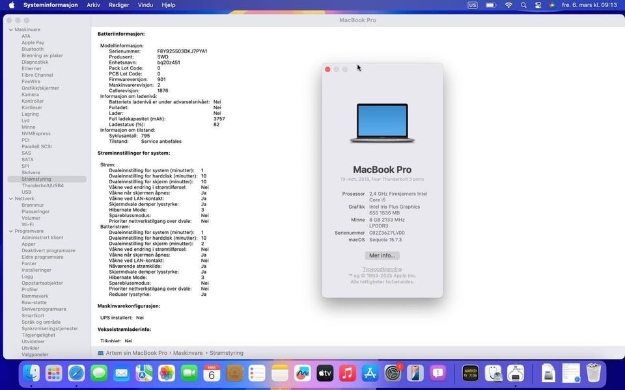Open the Rediger menu

click(x=118, y=5)
